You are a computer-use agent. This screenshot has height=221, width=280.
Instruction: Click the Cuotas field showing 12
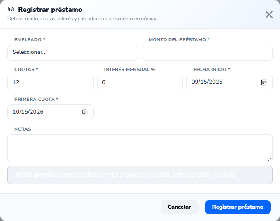coord(50,82)
